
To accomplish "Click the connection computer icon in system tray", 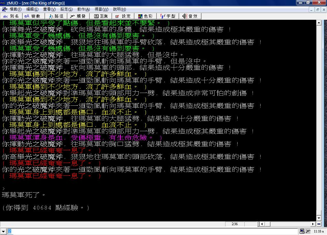I will pos(302,231).
